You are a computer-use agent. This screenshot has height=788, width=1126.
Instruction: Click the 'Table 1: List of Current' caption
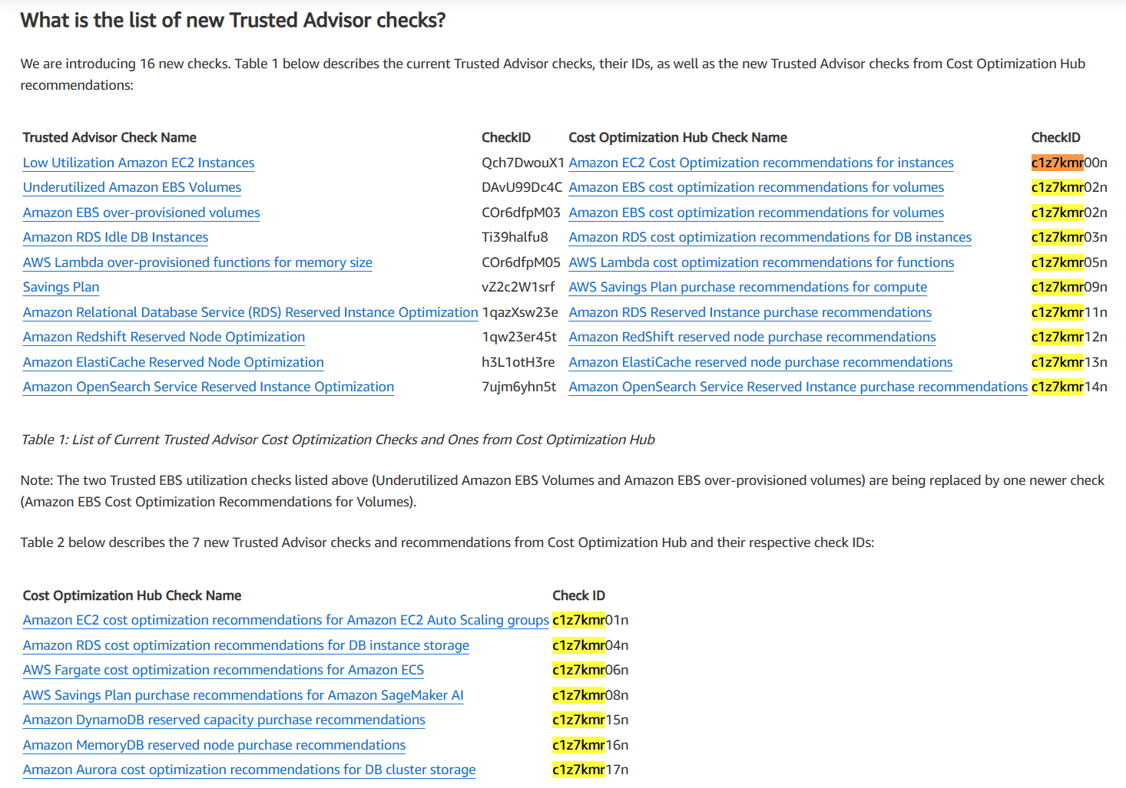pos(338,440)
